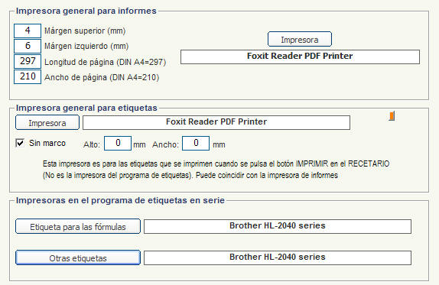The height and width of the screenshot is (285, 439).
Task: Click the Márgen superior input field
Action: 28,31
